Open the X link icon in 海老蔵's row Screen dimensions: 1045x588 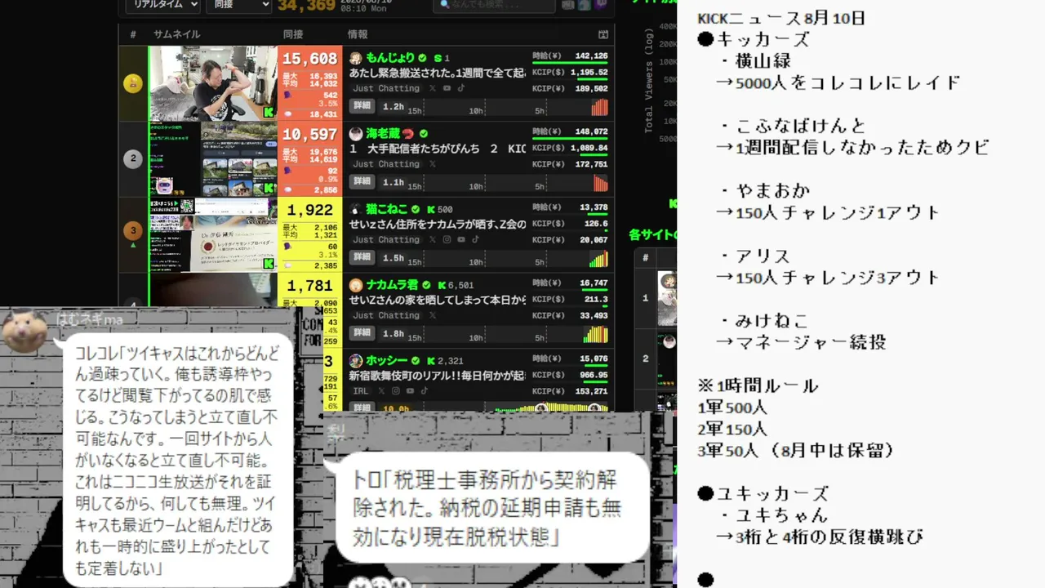click(432, 163)
